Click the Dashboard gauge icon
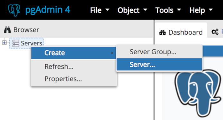Viewport: 223px width, 120px height. 163,32
